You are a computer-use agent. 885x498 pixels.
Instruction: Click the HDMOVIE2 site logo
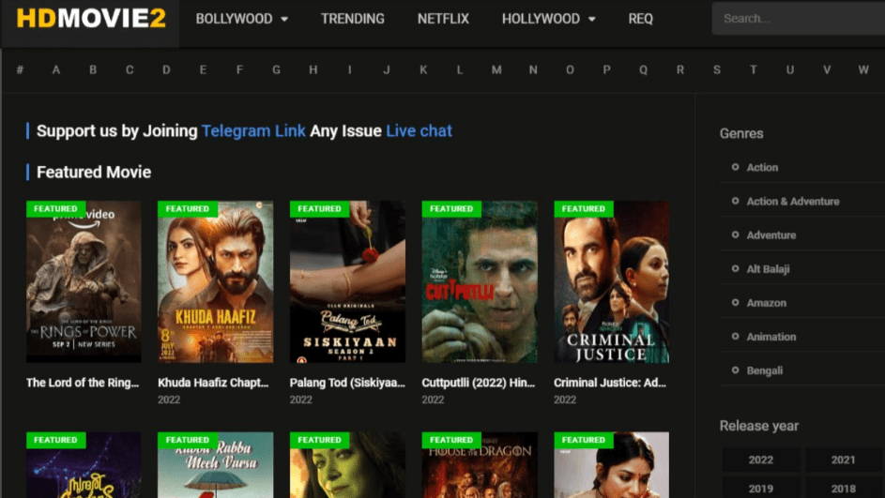click(x=91, y=18)
